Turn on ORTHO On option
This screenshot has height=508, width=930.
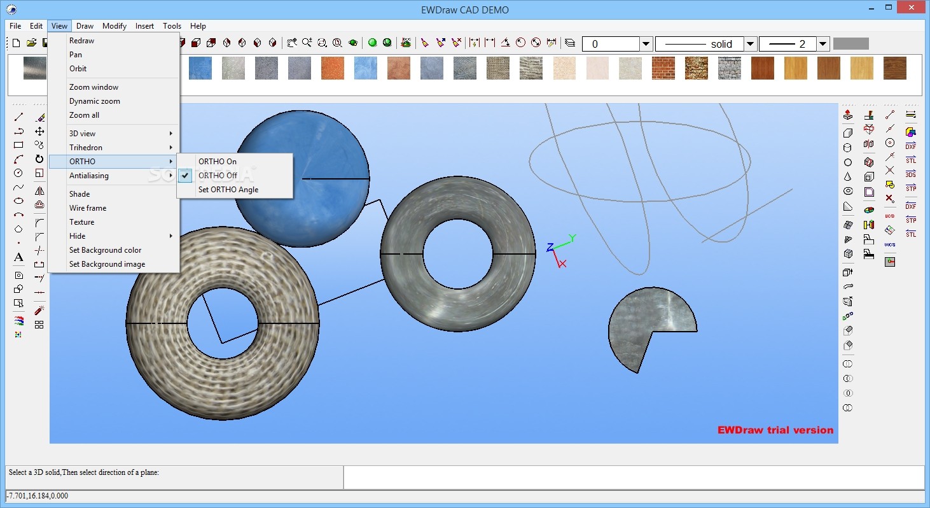pyautogui.click(x=218, y=162)
